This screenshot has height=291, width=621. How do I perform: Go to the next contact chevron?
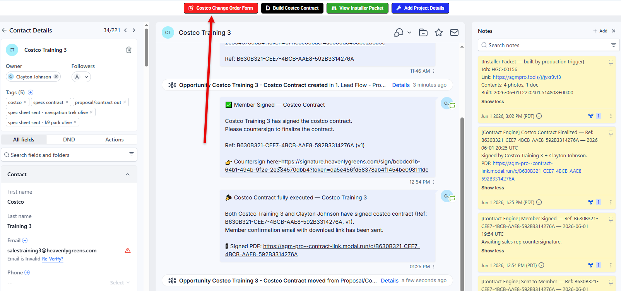134,30
